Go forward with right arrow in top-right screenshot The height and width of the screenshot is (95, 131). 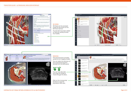click(x=126, y=17)
